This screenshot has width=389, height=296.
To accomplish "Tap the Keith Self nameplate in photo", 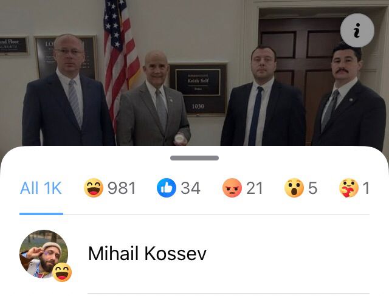I will point(198,82).
